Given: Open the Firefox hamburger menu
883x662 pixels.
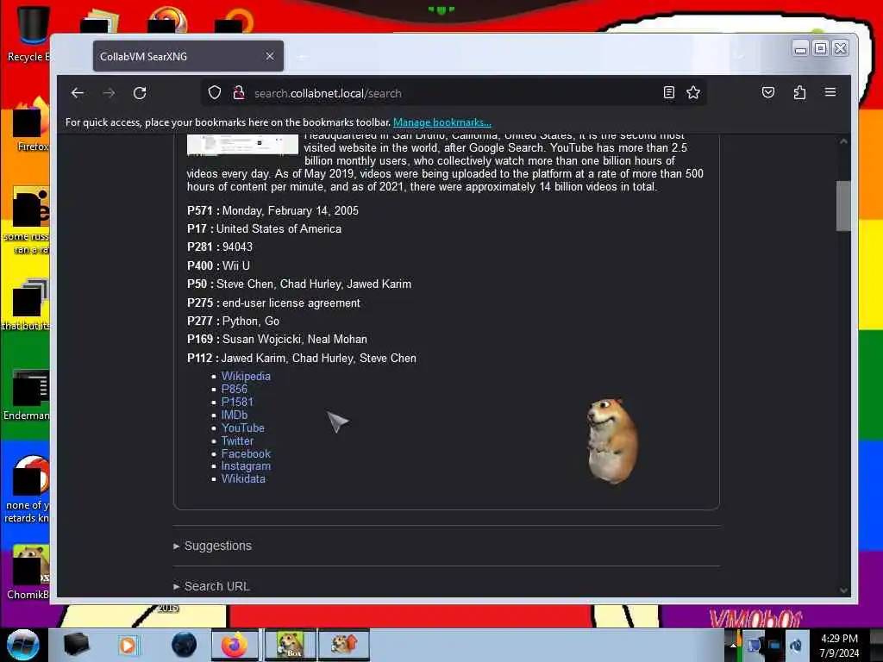Looking at the screenshot, I should click(x=830, y=92).
